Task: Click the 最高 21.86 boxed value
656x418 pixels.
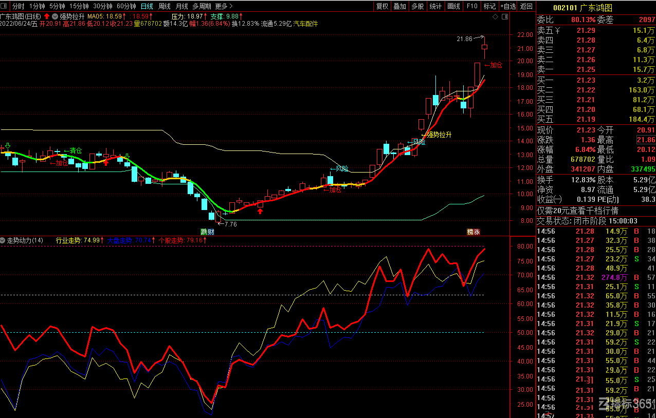Action: coord(646,140)
